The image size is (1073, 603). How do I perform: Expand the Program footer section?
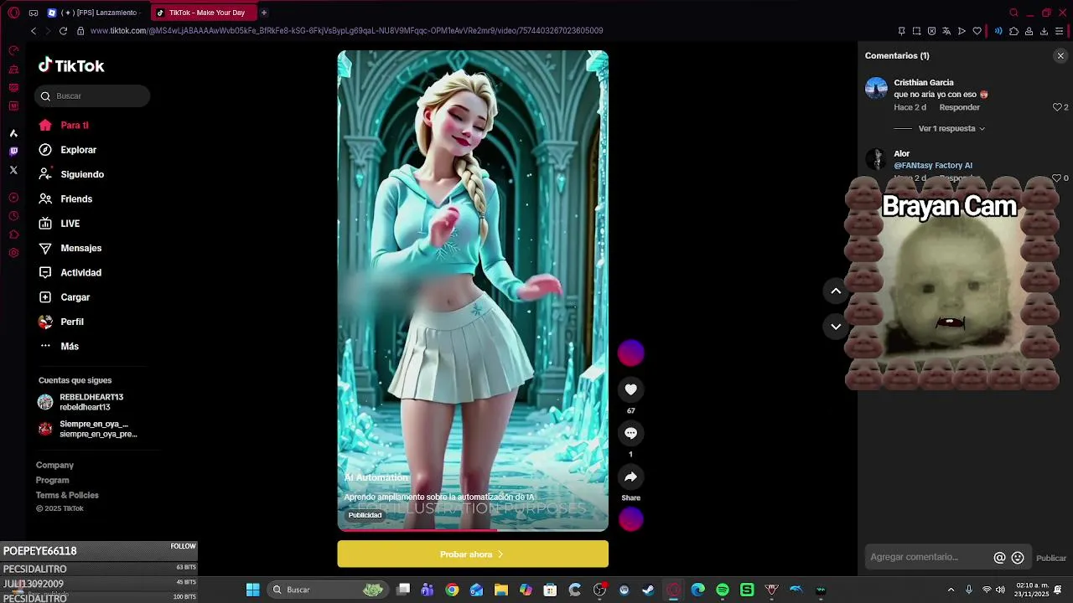coord(52,480)
